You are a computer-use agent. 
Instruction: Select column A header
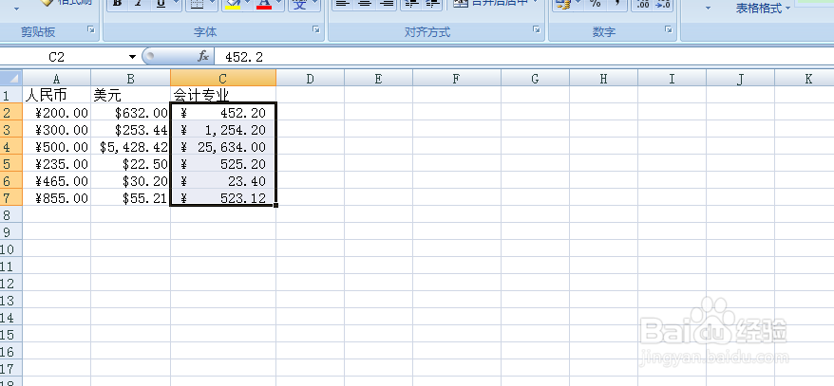[56, 79]
